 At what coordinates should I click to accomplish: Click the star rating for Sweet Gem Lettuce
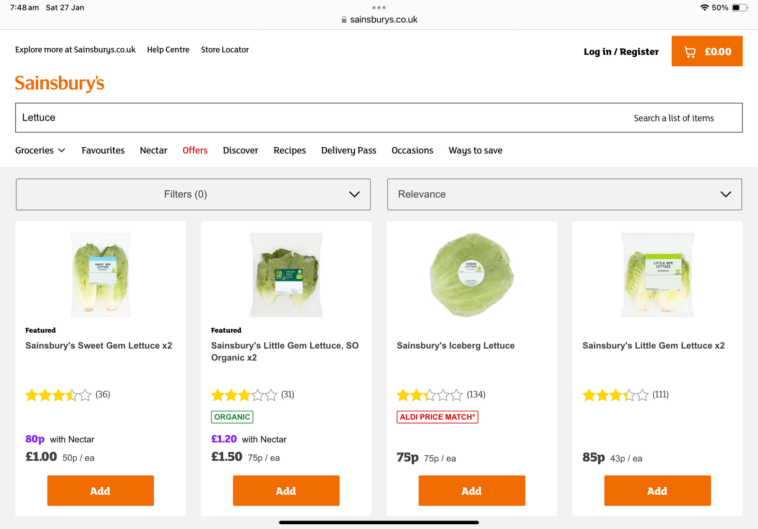click(x=58, y=395)
